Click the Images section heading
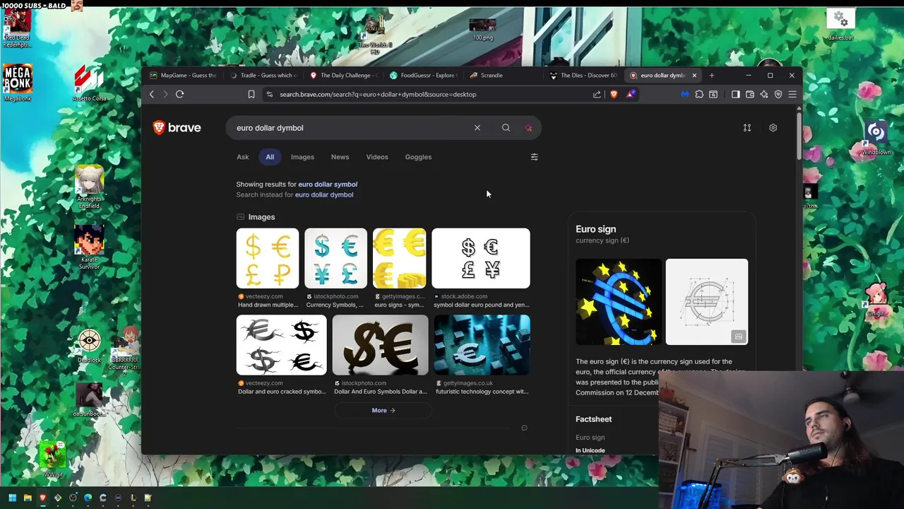Viewport: 904px width, 509px height. tap(261, 217)
